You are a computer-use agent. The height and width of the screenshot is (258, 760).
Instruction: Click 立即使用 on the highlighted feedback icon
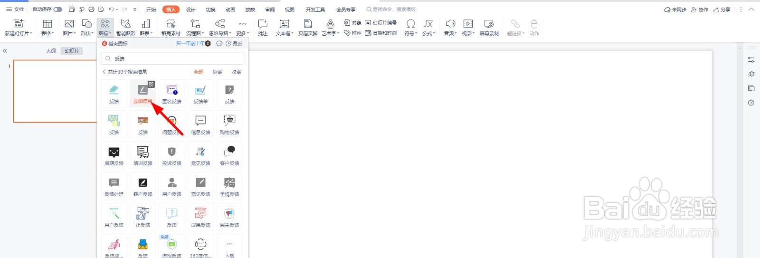142,101
